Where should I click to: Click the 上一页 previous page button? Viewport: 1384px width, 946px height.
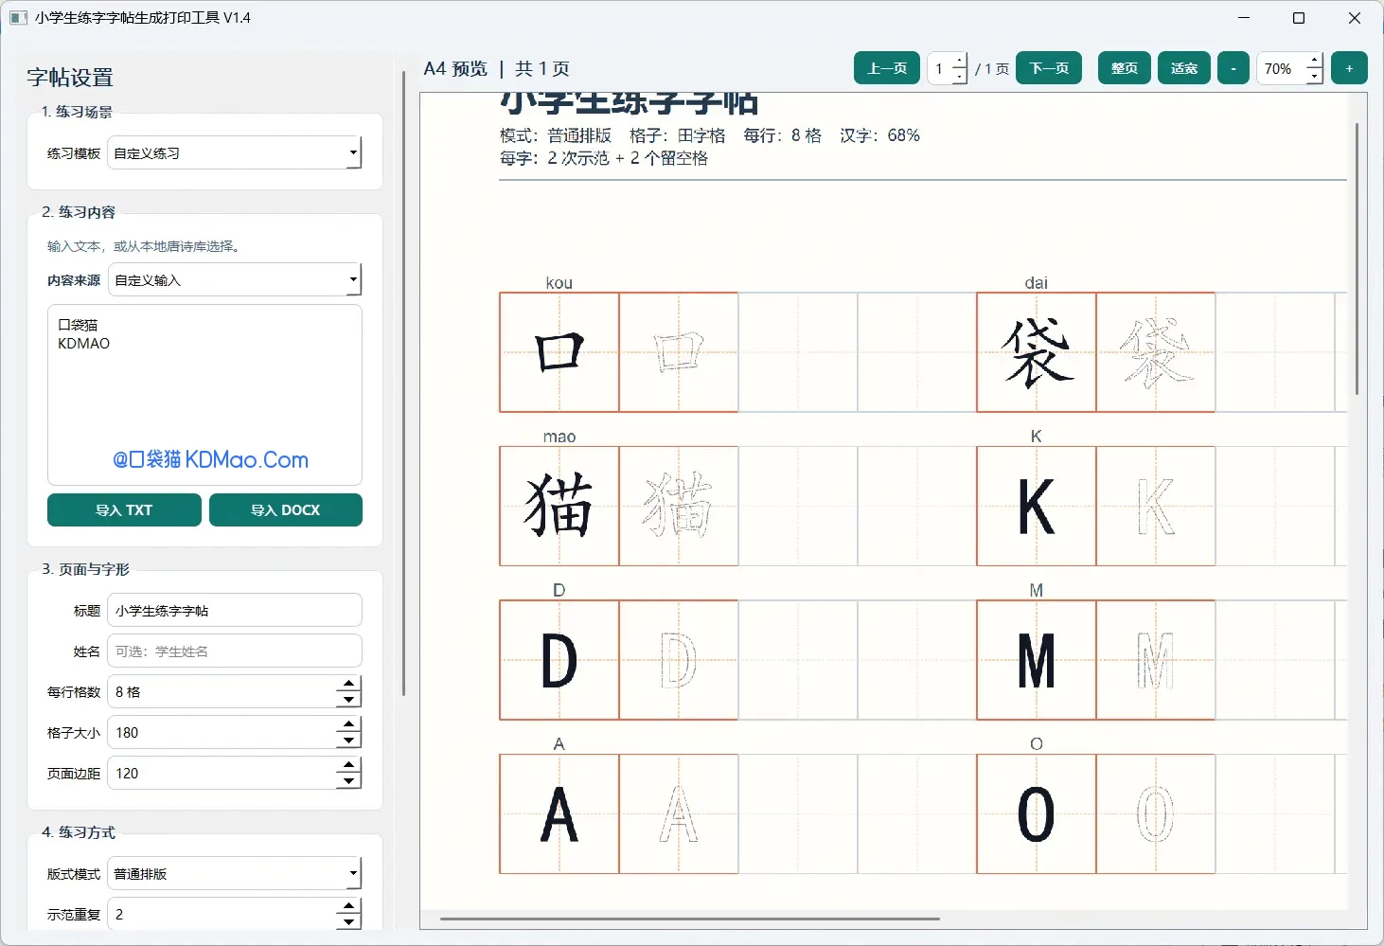point(886,68)
